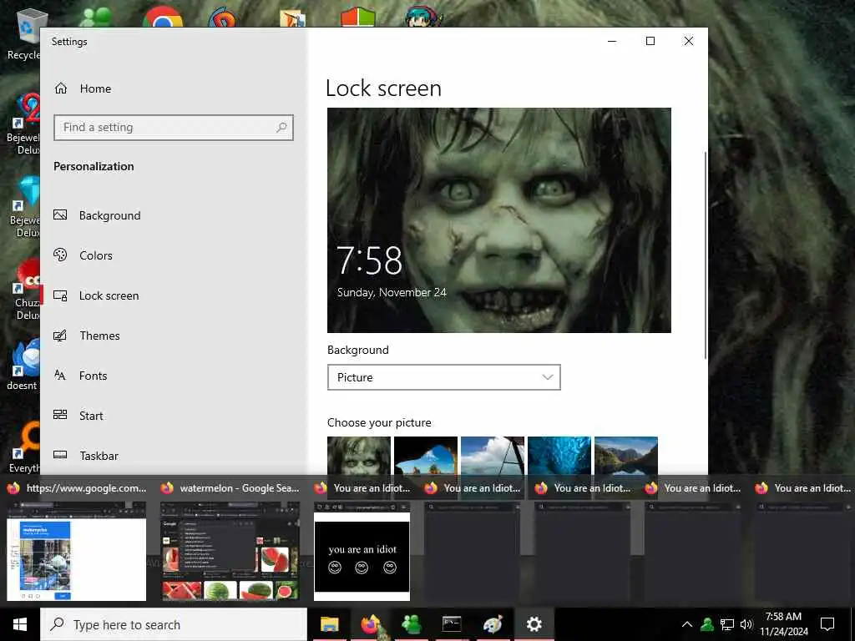Open Background personalization page

pyautogui.click(x=97, y=215)
